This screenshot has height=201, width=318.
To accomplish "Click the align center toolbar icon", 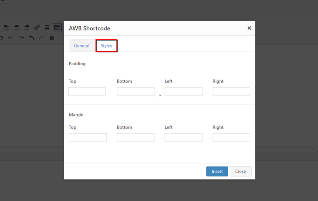I will click(x=17, y=27).
